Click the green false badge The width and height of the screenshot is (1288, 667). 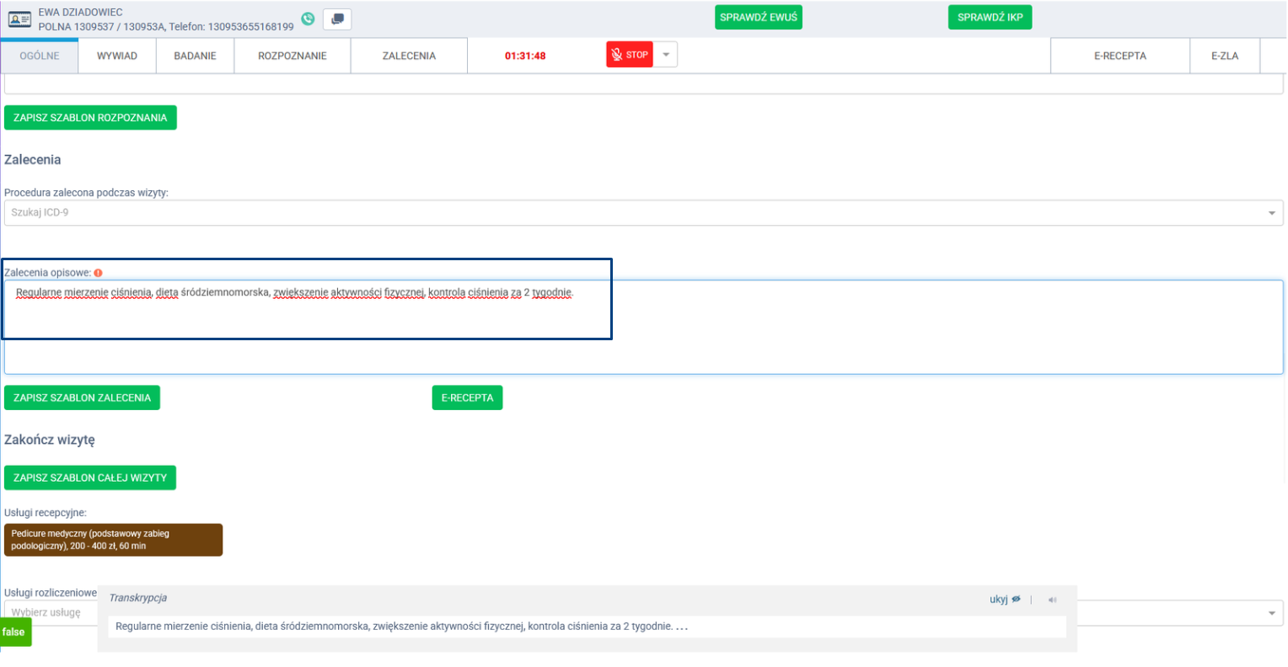[x=14, y=632]
